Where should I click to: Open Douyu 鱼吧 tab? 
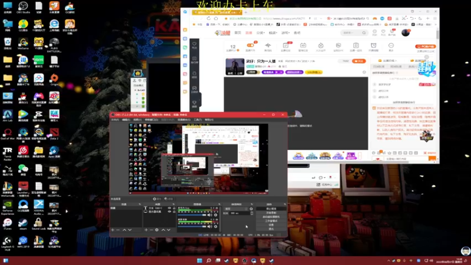tap(297, 33)
